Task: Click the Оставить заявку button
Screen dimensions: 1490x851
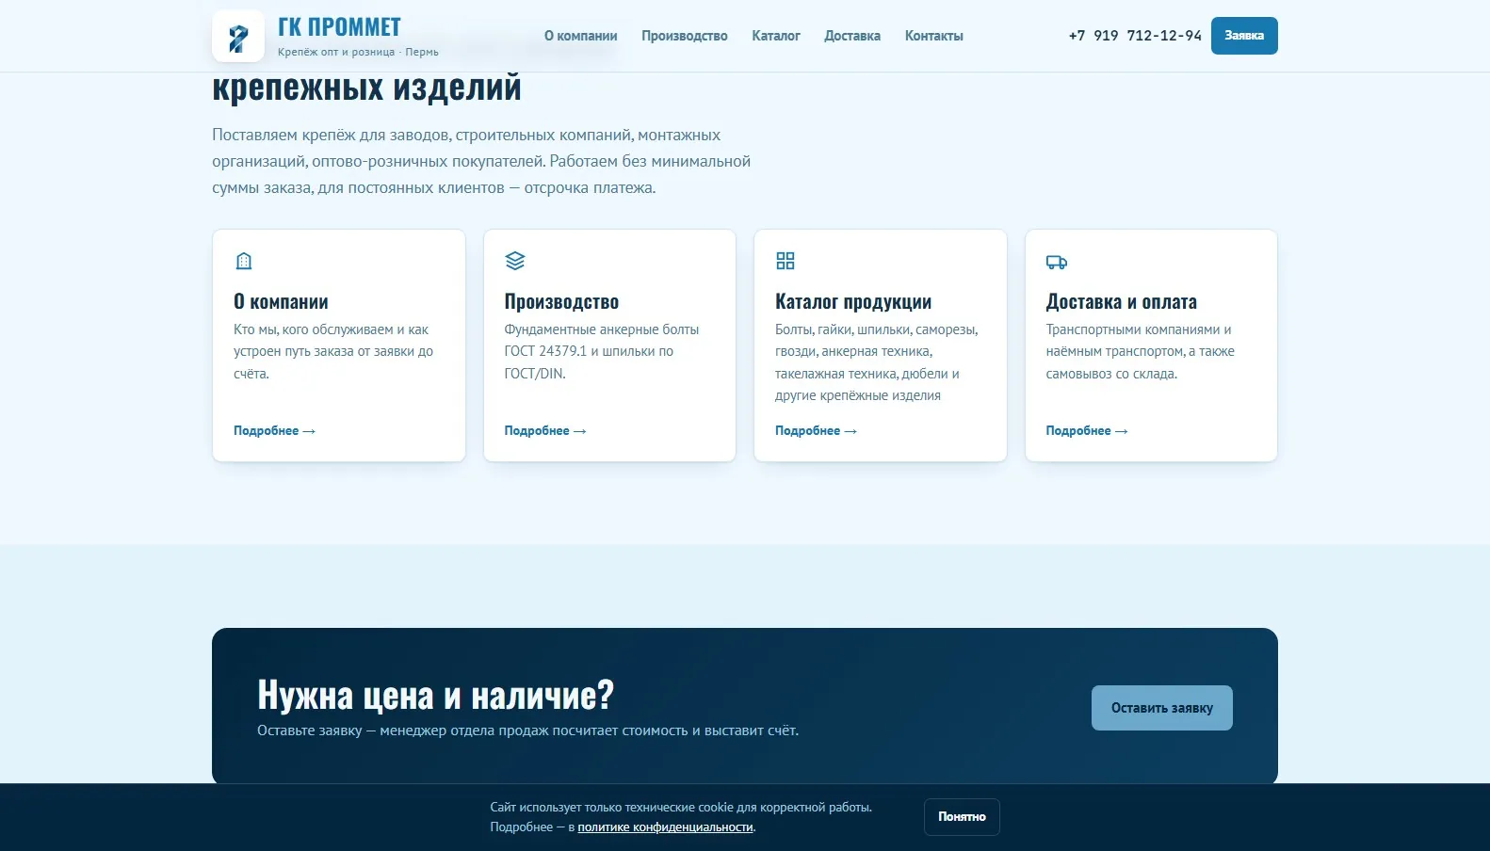Action: pos(1162,708)
